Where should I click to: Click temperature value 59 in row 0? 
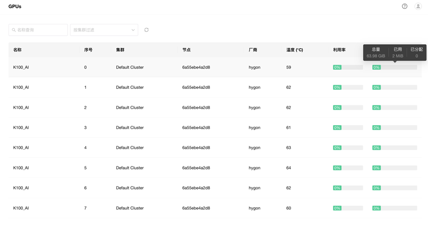pyautogui.click(x=289, y=68)
